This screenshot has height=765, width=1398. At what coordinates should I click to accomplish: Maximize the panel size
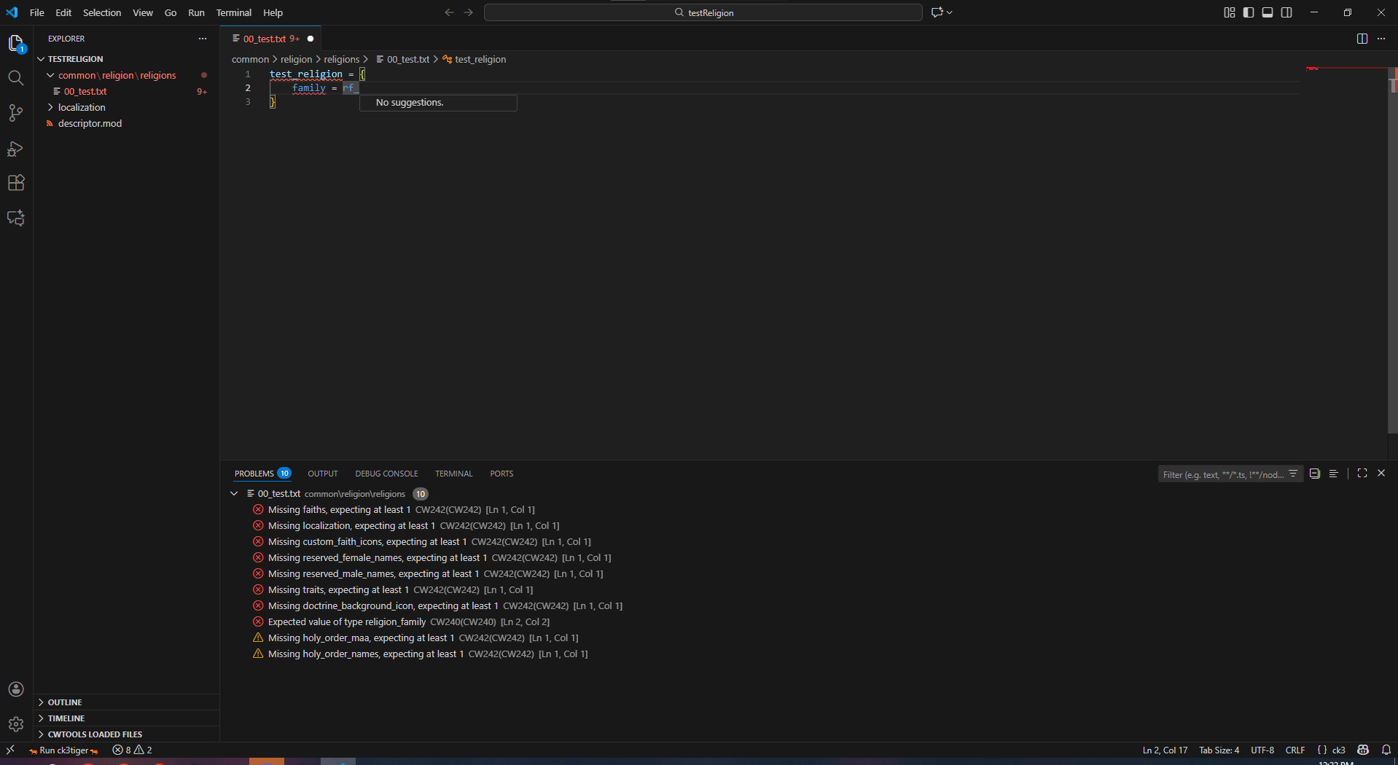pos(1362,474)
